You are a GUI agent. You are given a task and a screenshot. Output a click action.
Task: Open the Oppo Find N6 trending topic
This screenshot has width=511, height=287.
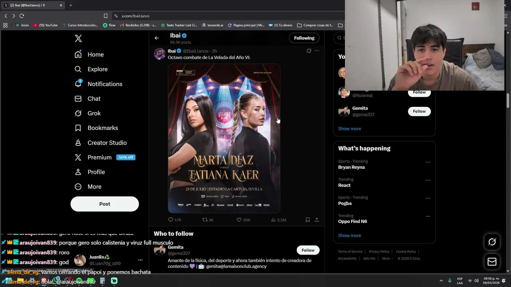point(353,222)
